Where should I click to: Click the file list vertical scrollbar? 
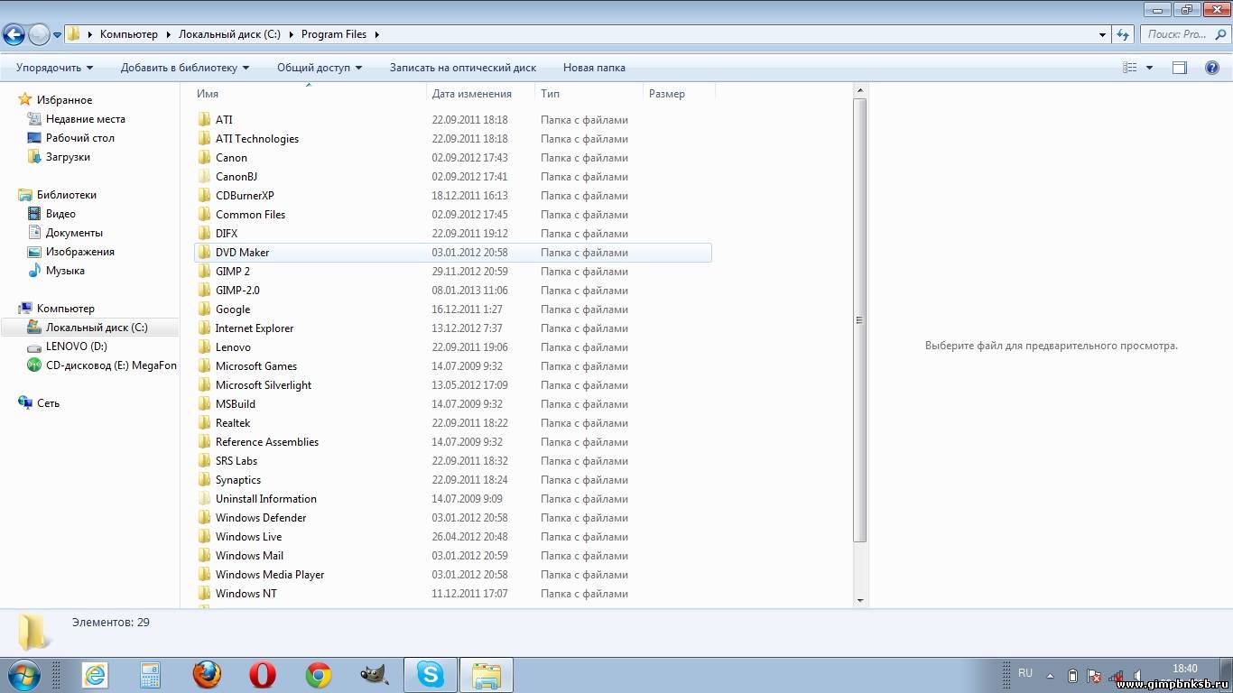(859, 320)
